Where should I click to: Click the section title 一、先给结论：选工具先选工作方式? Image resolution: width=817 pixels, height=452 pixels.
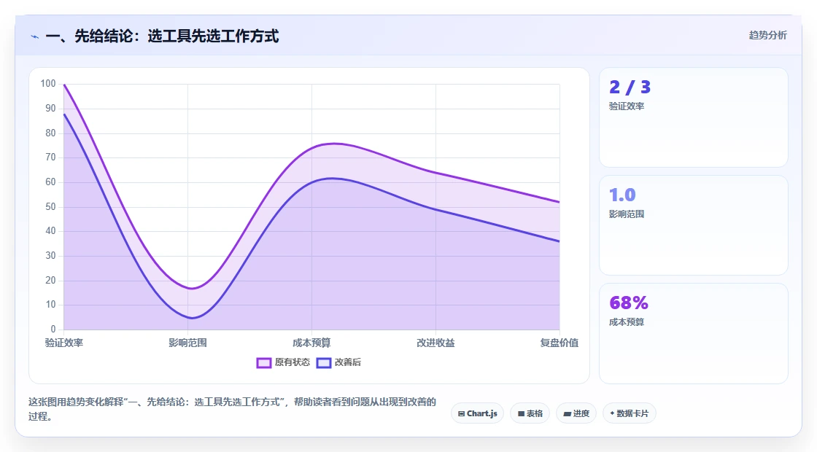[162, 36]
